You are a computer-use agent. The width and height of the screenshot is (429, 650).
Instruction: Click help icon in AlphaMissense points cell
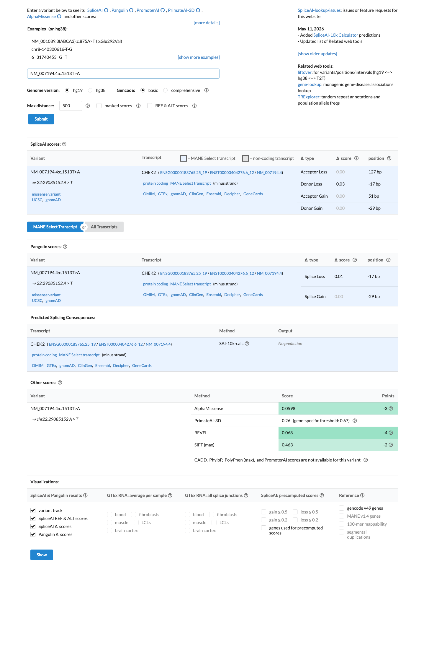click(x=391, y=409)
